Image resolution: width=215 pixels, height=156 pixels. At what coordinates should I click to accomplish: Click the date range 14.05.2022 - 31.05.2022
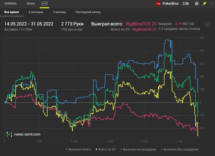[29, 24]
